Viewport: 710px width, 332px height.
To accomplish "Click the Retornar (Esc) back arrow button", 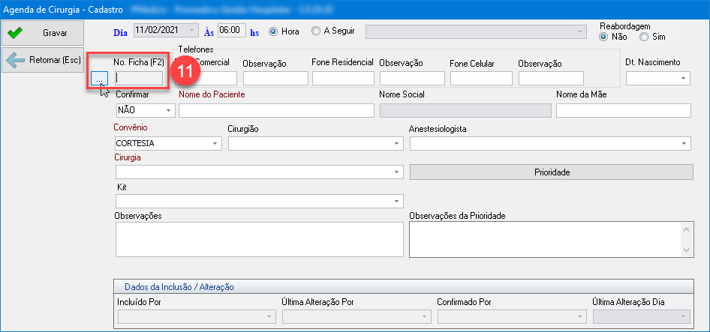I will (x=41, y=60).
